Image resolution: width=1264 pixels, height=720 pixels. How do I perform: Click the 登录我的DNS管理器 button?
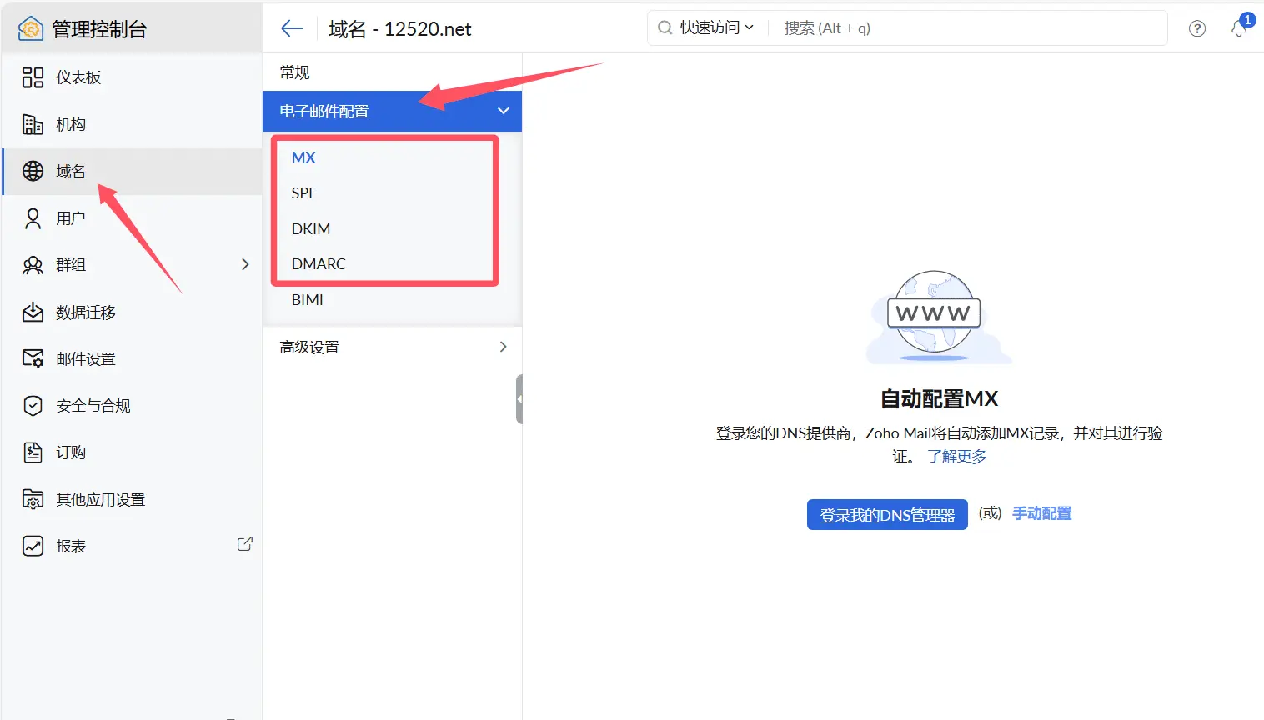(x=887, y=515)
